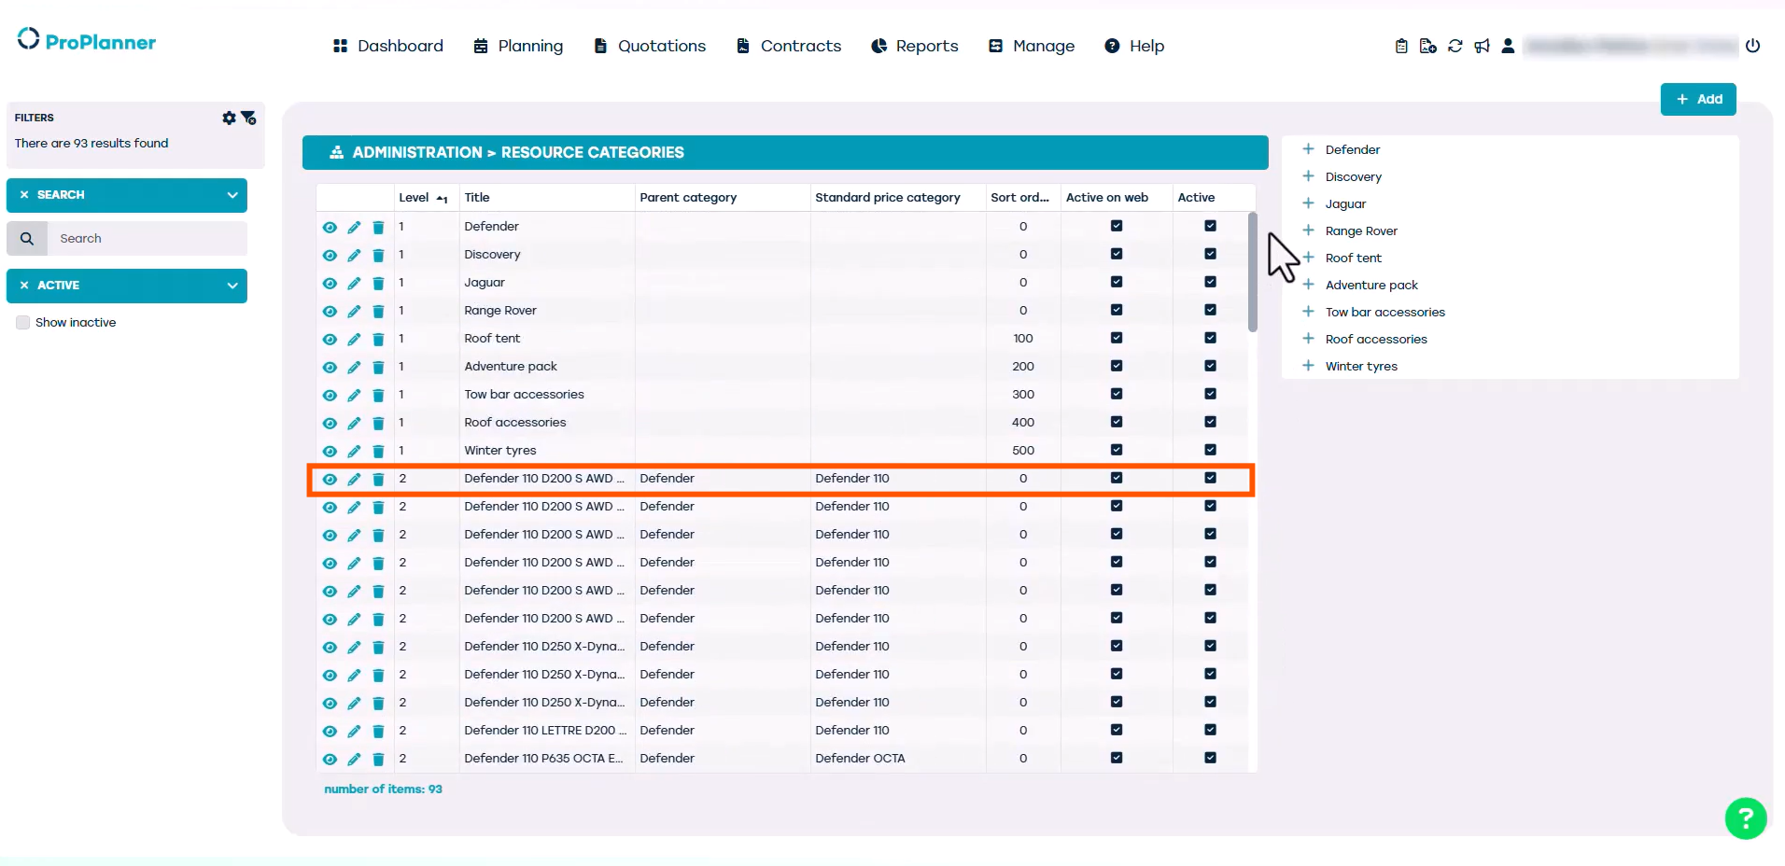
Task: Remove the SEARCH filter with X
Action: [24, 195]
